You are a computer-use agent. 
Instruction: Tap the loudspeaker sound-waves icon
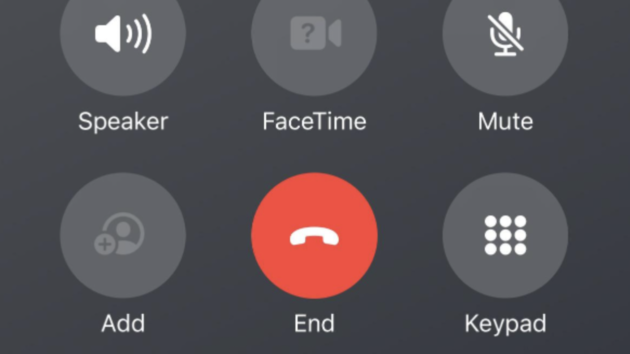click(x=123, y=33)
